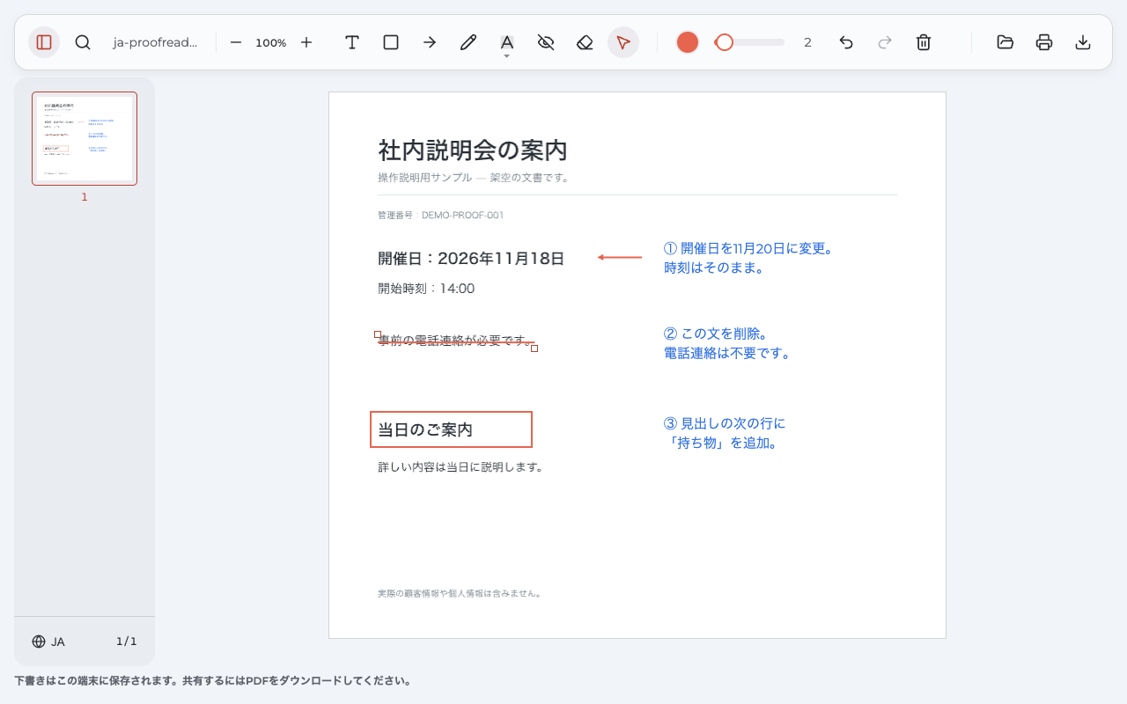Toggle the sidebar panel button

44,42
